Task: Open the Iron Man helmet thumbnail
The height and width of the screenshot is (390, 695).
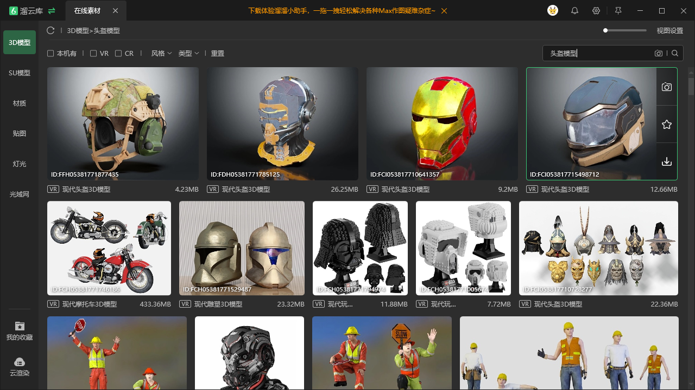Action: [442, 123]
